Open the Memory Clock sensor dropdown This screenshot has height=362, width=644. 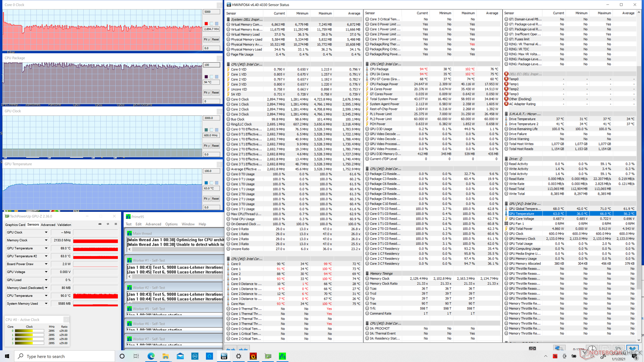(x=46, y=240)
